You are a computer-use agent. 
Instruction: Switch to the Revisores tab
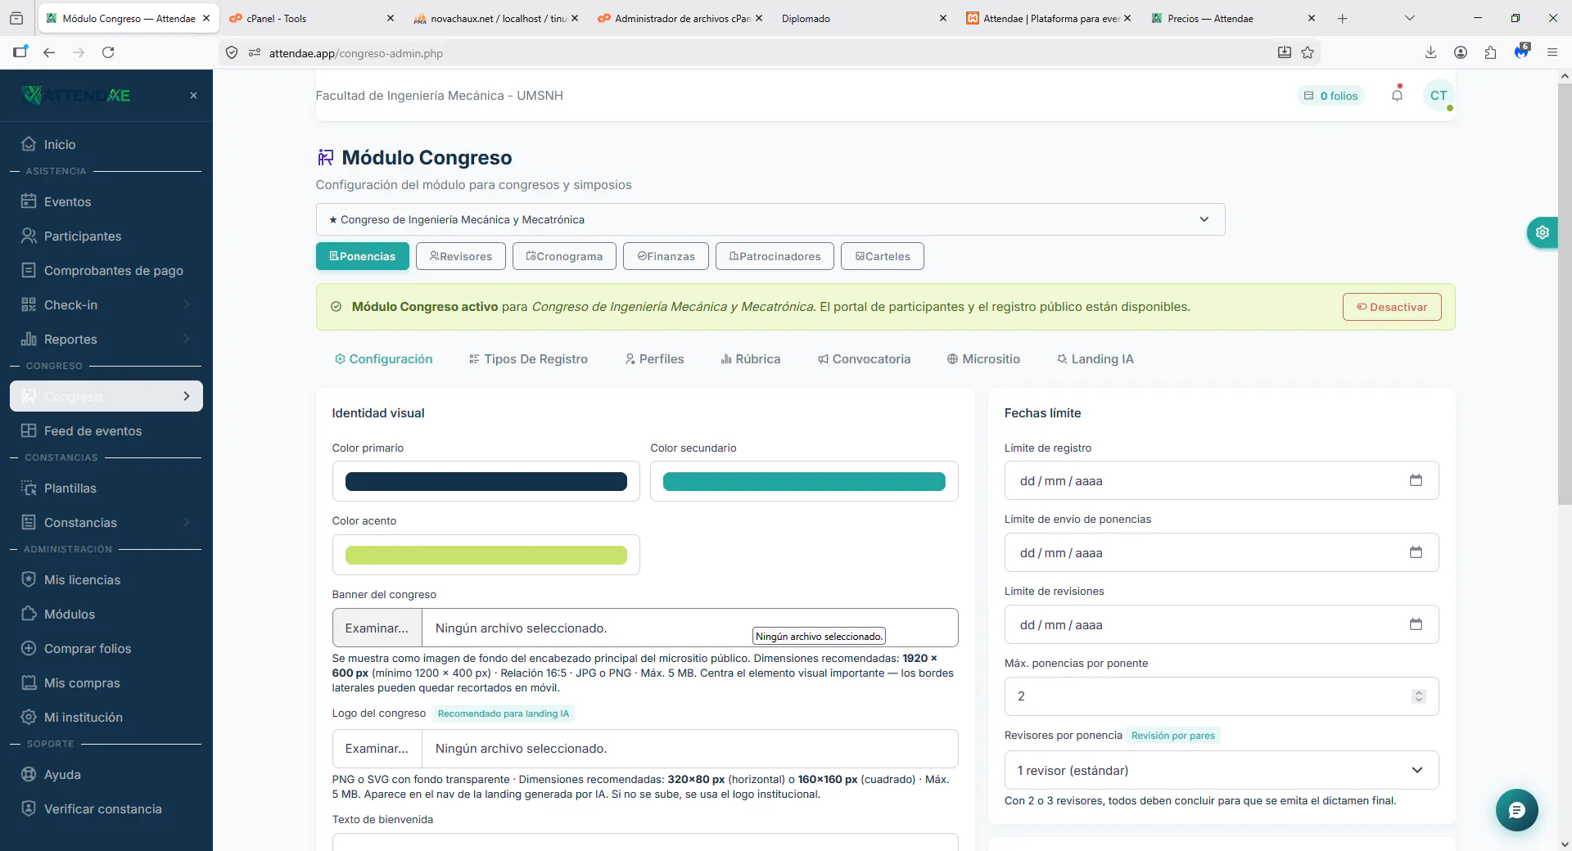point(461,256)
